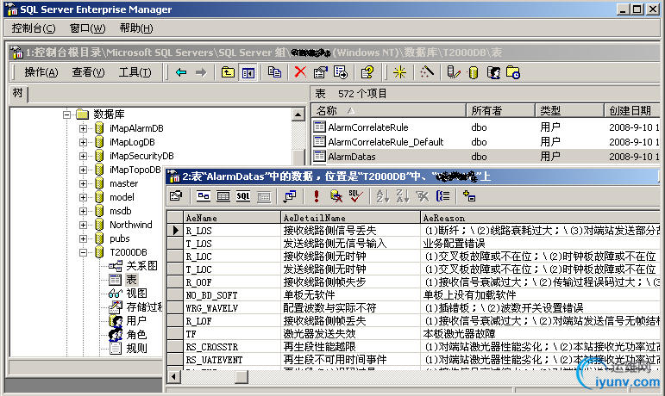The height and width of the screenshot is (396, 665).
Task: Click the New Login user icon
Action: coord(493,73)
